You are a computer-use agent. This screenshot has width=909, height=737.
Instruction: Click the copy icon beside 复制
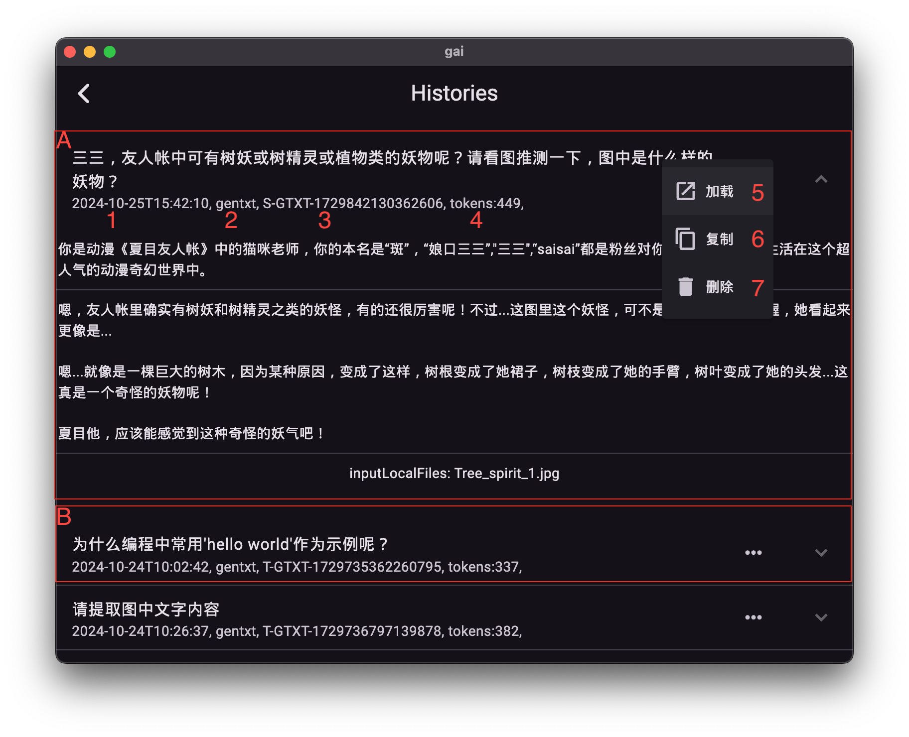pos(685,239)
